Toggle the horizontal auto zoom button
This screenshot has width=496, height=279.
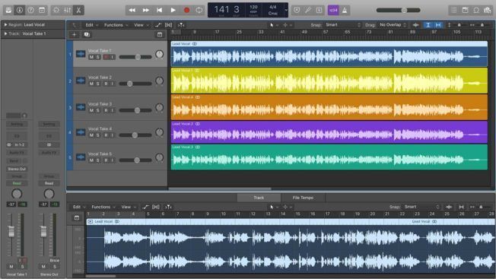click(x=438, y=25)
